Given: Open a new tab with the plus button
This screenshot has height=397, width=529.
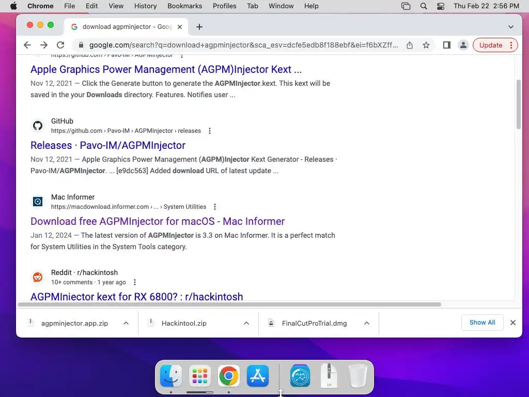Looking at the screenshot, I should pos(199,27).
